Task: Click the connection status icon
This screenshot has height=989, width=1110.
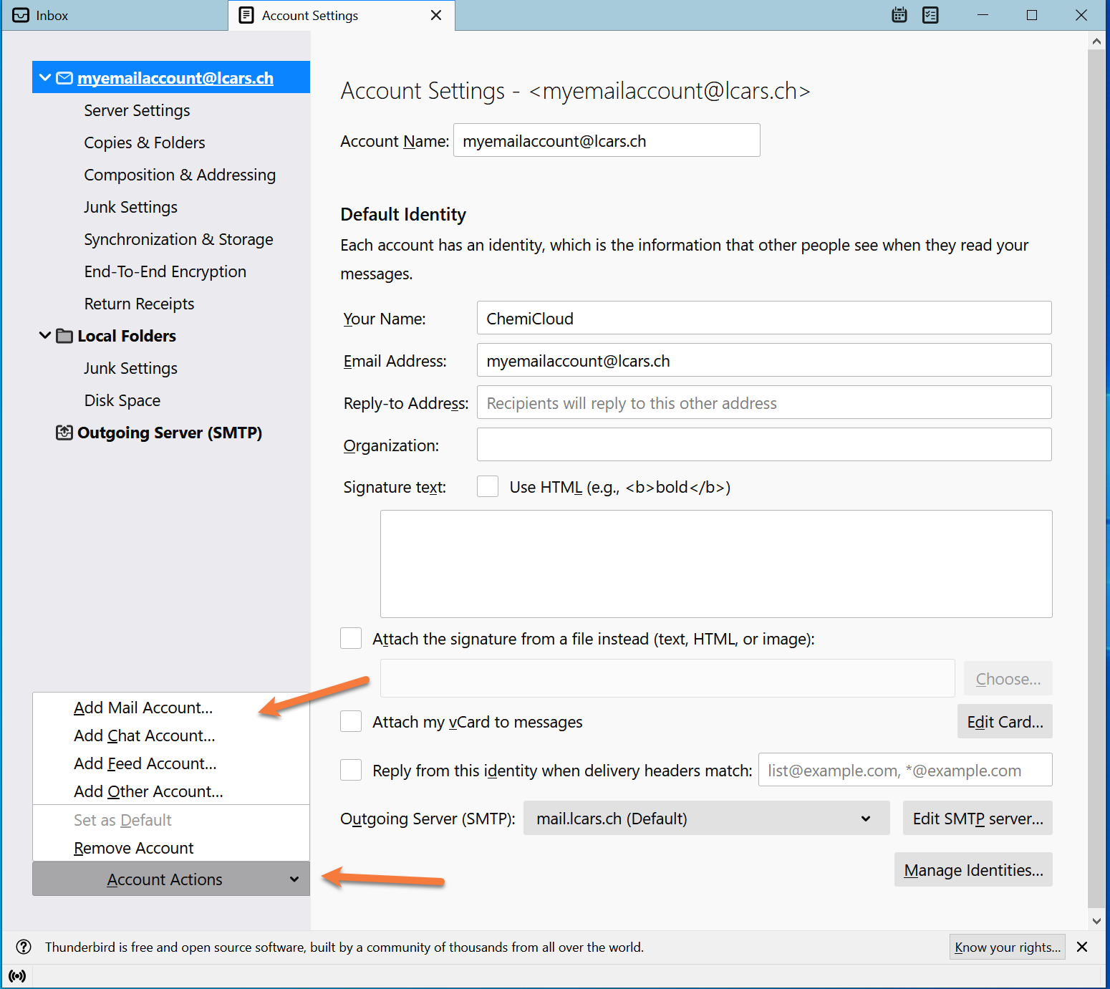Action: point(17,976)
